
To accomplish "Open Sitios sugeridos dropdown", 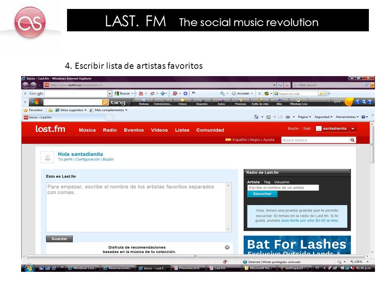I will pyautogui.click(x=71, y=110).
